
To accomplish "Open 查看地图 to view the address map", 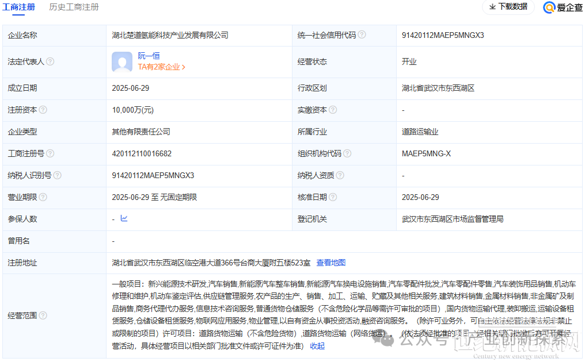I will pyautogui.click(x=331, y=263).
